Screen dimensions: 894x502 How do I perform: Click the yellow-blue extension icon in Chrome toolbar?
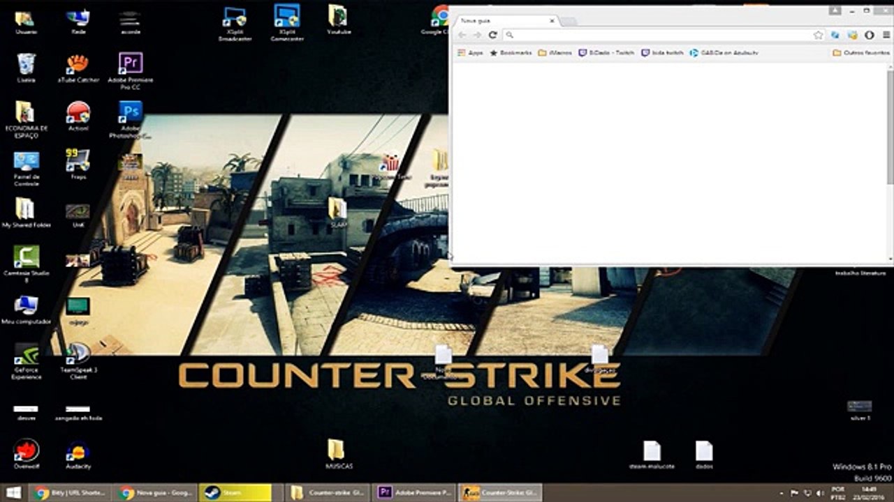(x=853, y=35)
